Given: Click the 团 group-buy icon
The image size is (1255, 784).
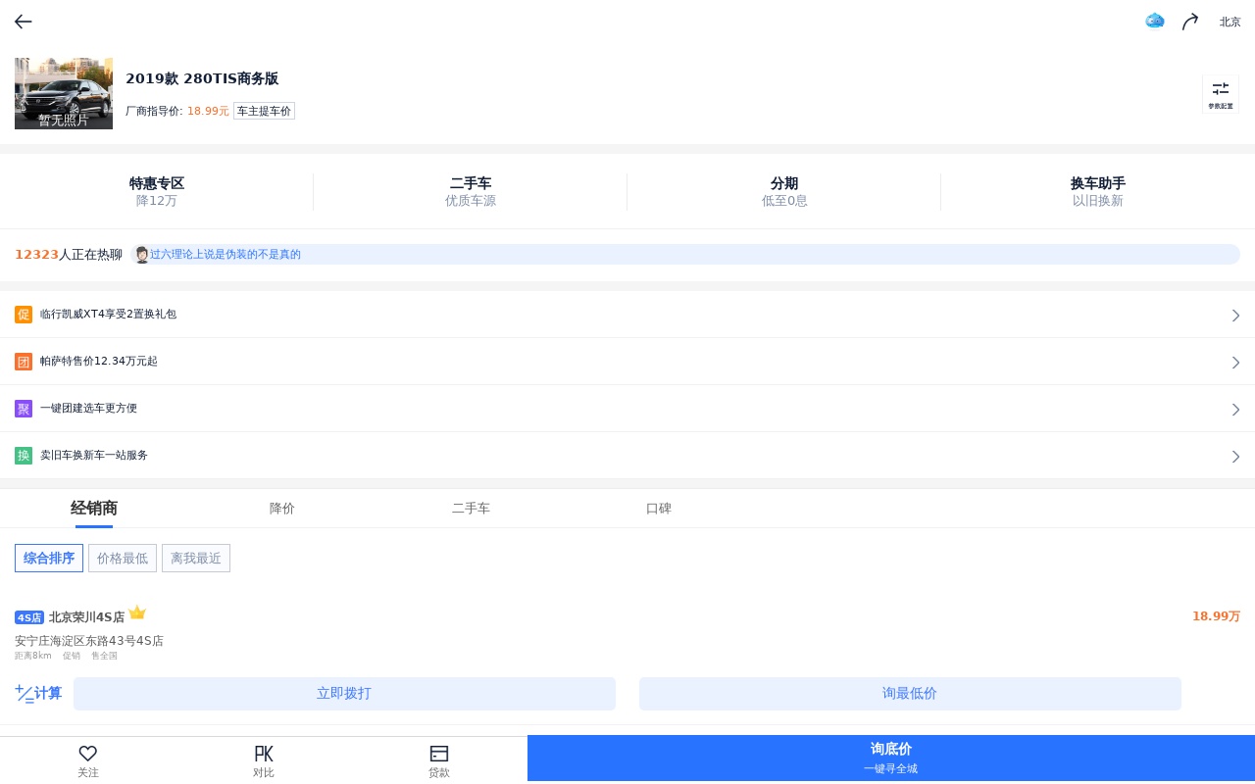Looking at the screenshot, I should (24, 362).
